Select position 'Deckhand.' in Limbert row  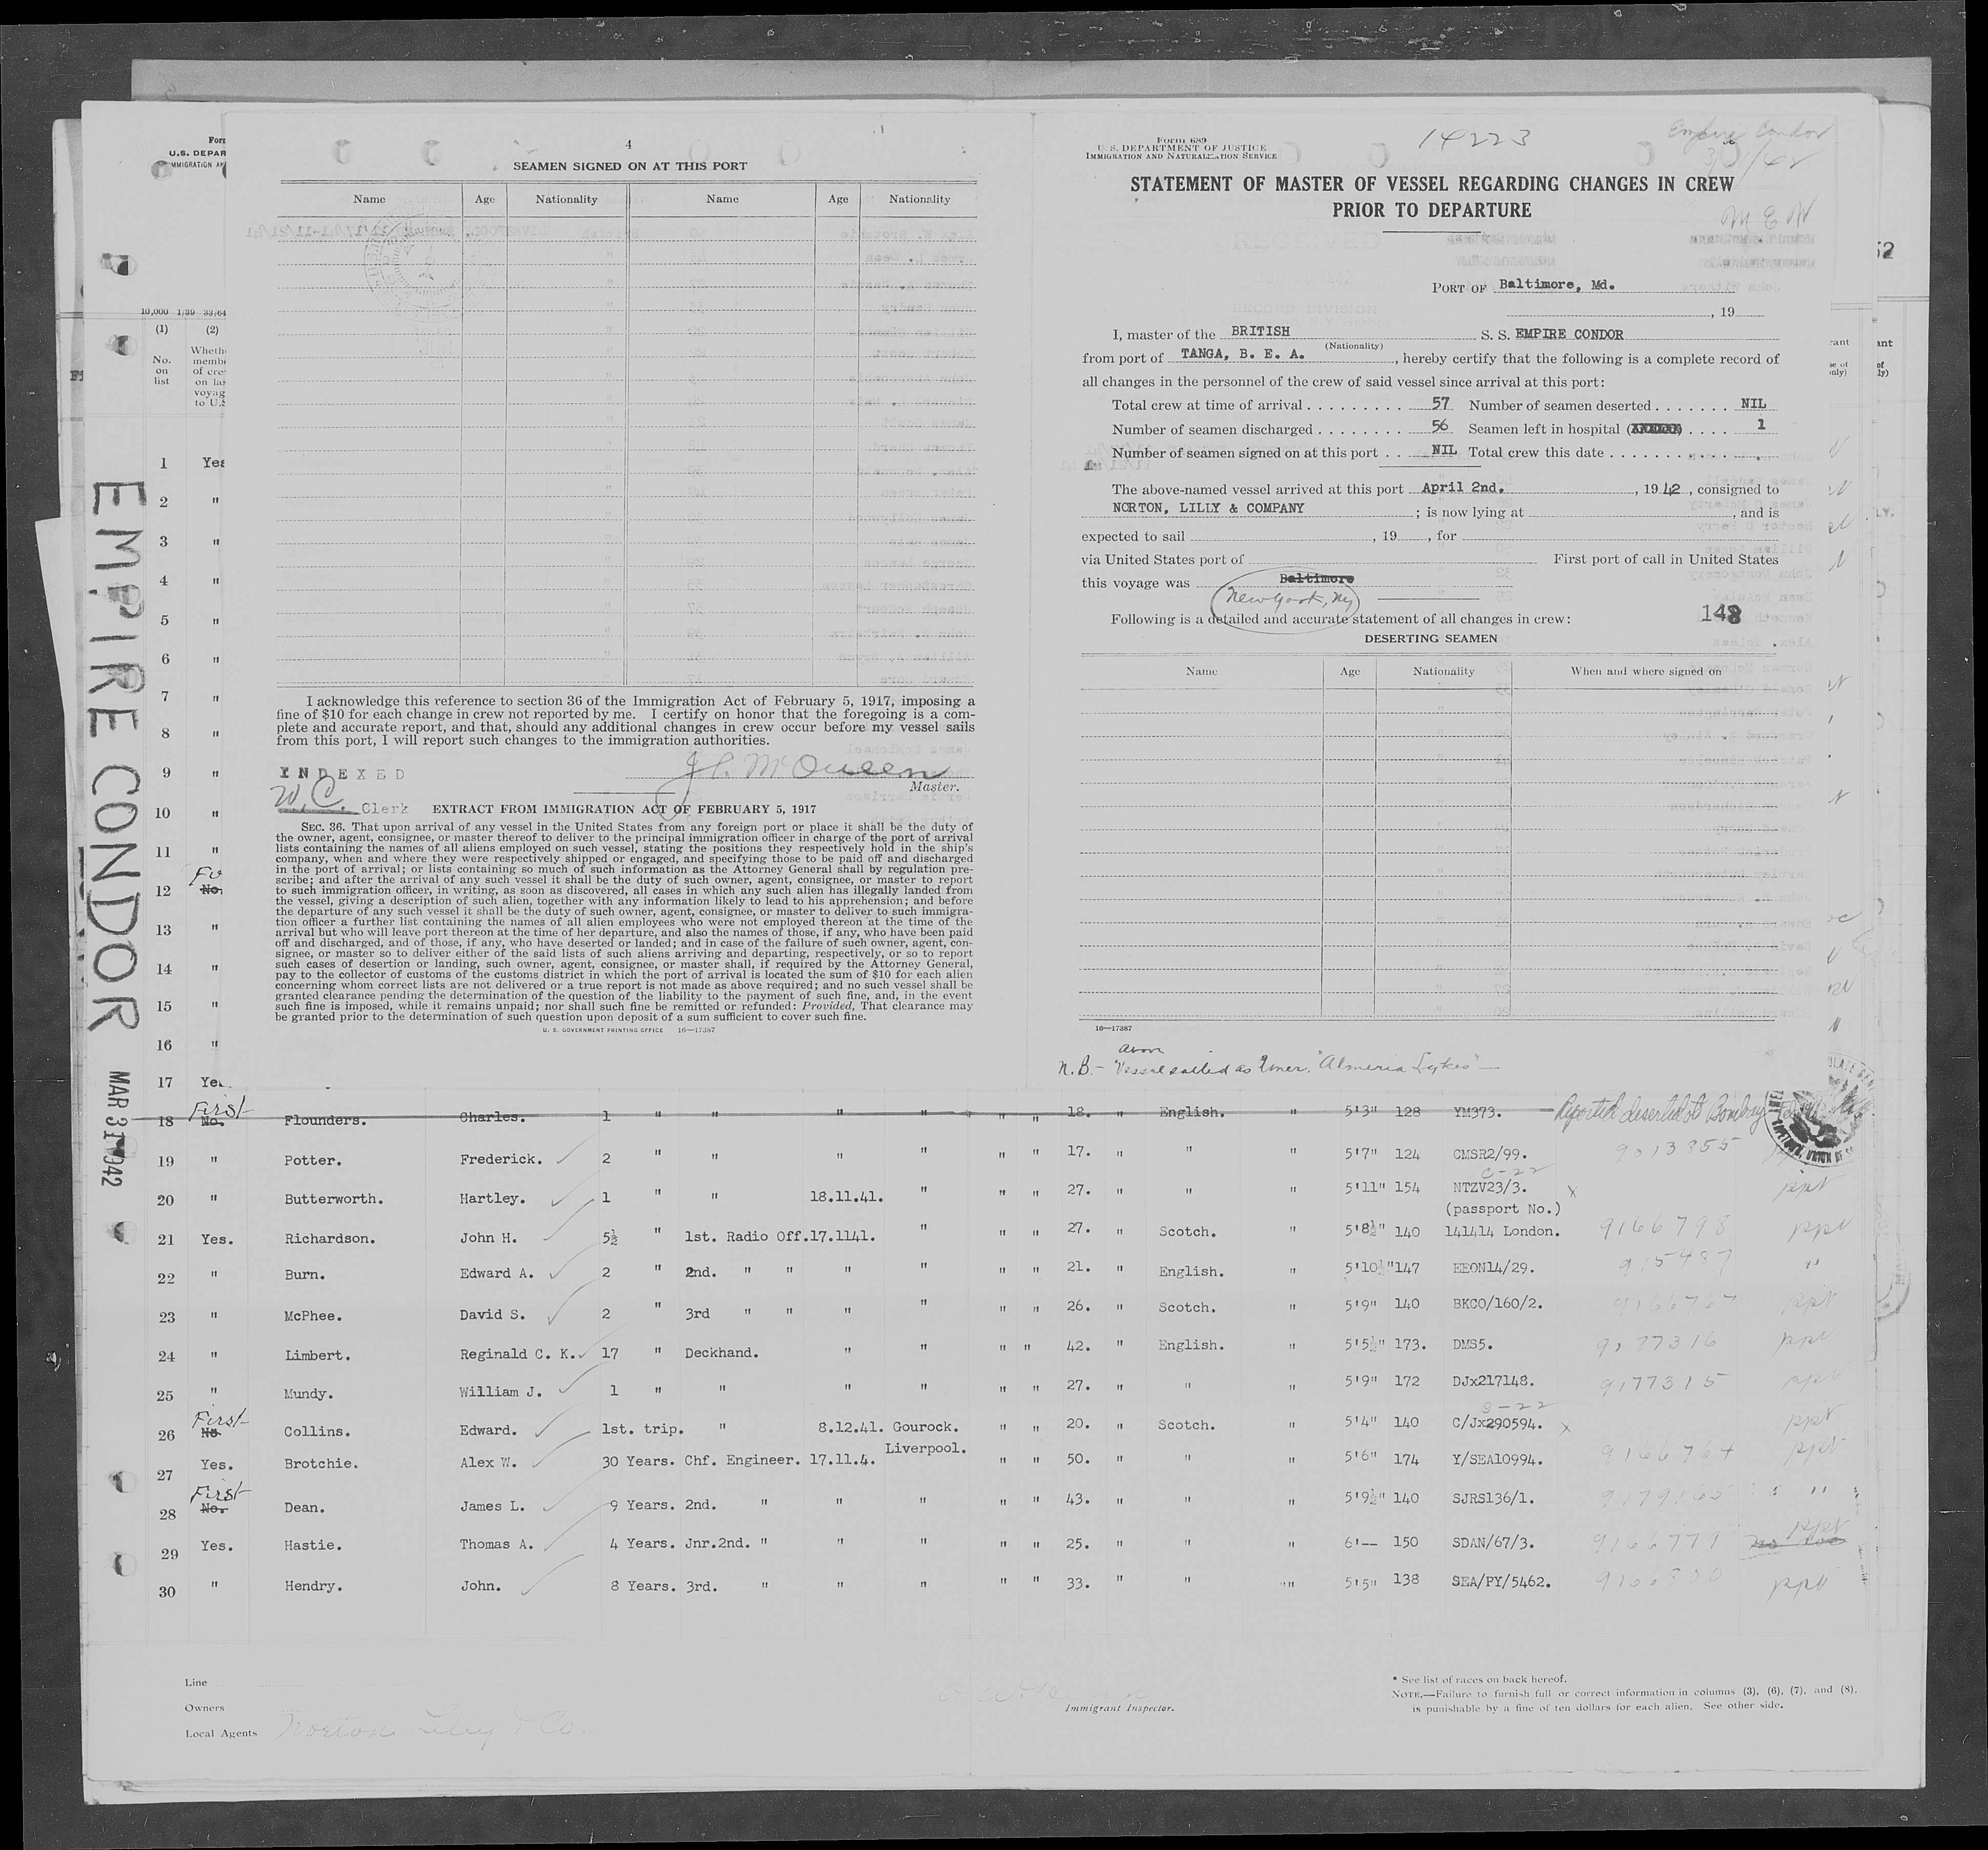tap(721, 1353)
